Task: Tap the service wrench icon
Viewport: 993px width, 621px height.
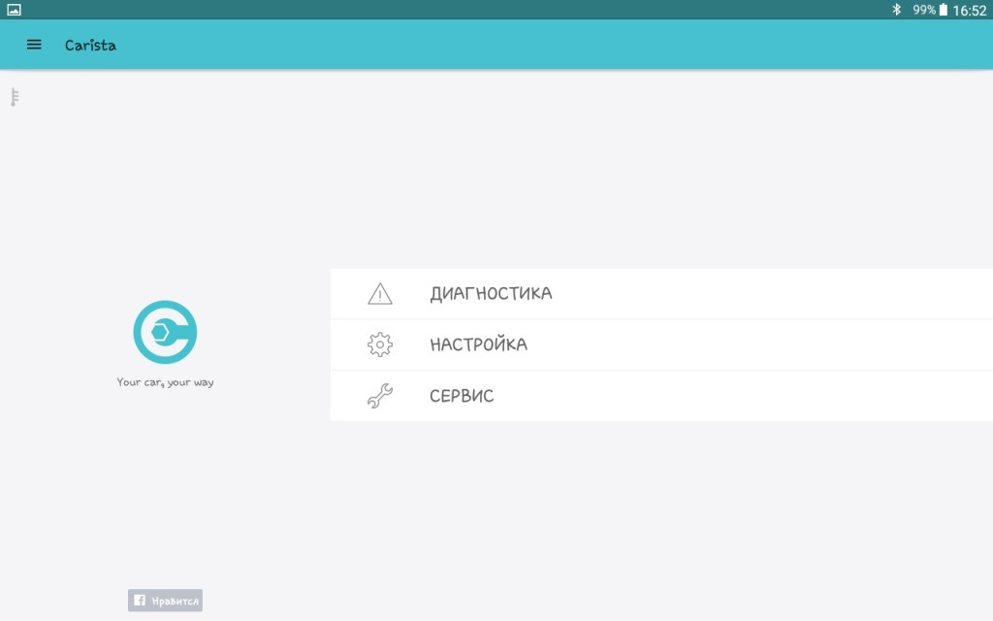Action: 380,396
